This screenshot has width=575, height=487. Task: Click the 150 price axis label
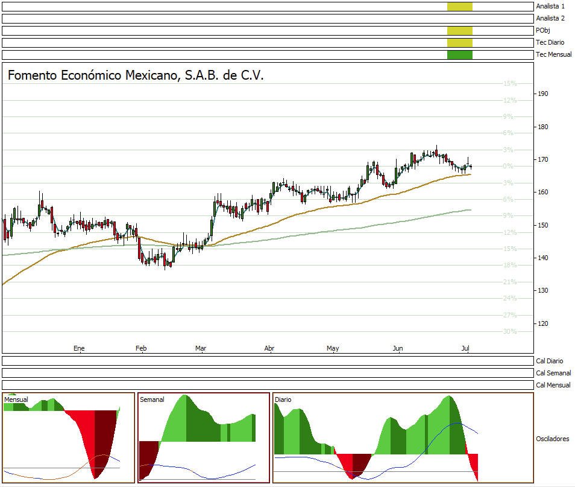[542, 226]
